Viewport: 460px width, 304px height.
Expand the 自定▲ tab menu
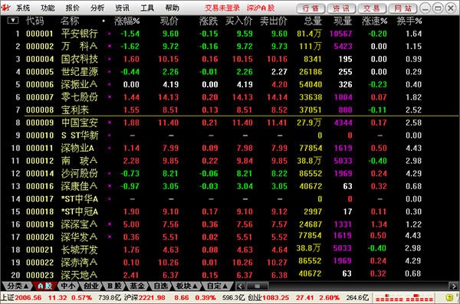pyautogui.click(x=218, y=286)
